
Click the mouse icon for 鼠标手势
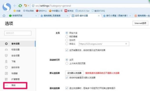(6, 67)
